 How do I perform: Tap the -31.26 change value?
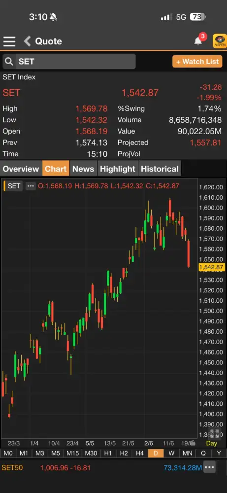pyautogui.click(x=210, y=87)
